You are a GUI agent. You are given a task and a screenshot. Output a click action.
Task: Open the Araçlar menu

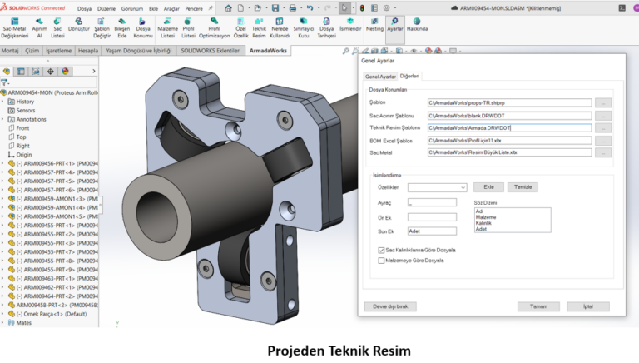point(171,7)
